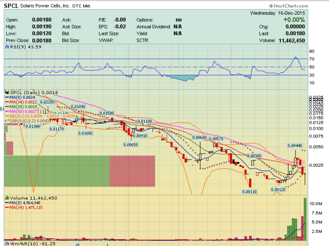Image resolution: width=329 pixels, height=246 pixels.
Task: Click the RSI(9) indicator icon
Action: point(7,47)
